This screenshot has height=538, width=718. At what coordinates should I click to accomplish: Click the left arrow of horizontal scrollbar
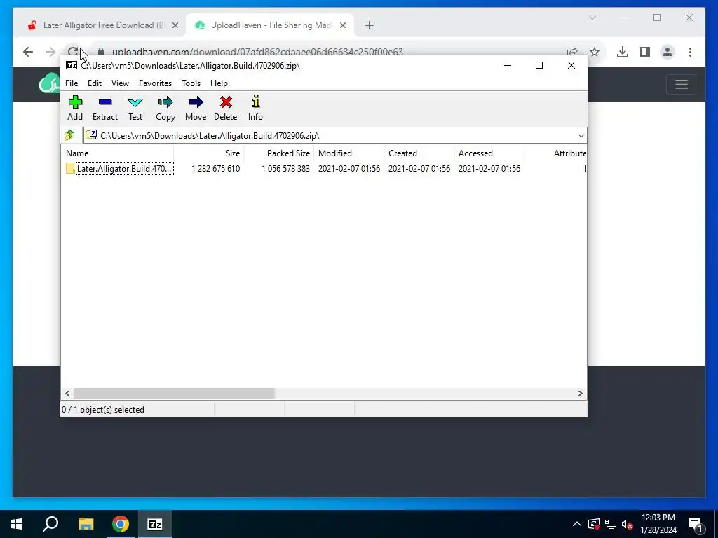point(68,394)
